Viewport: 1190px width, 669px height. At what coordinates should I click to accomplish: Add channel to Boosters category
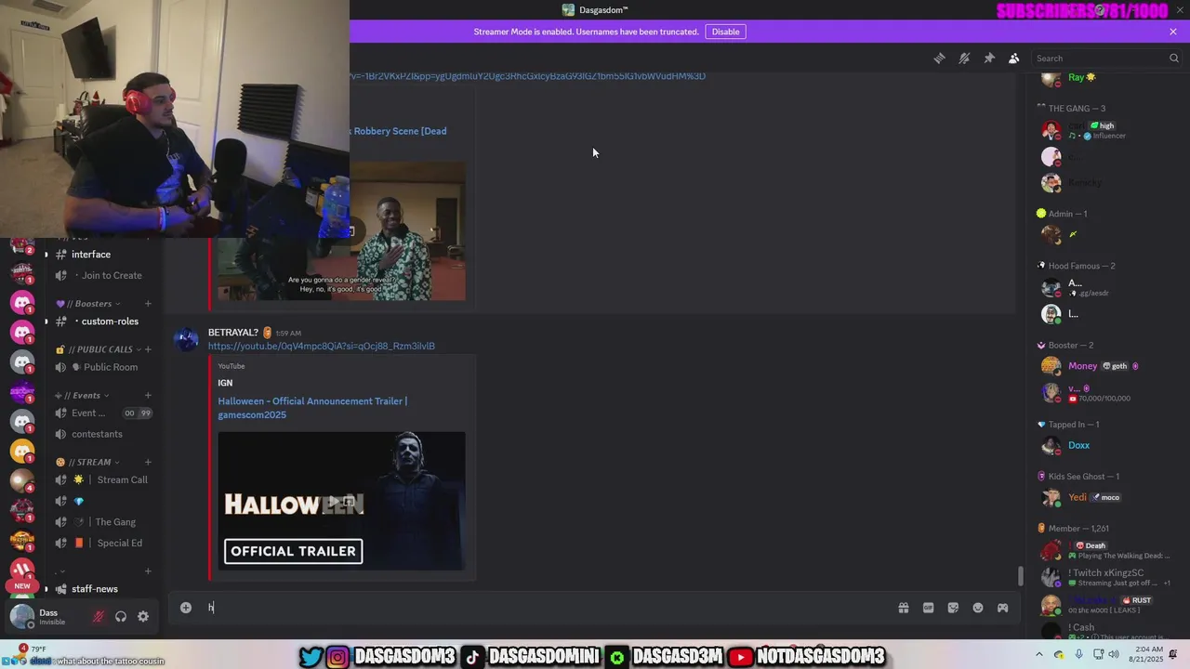[x=148, y=304]
